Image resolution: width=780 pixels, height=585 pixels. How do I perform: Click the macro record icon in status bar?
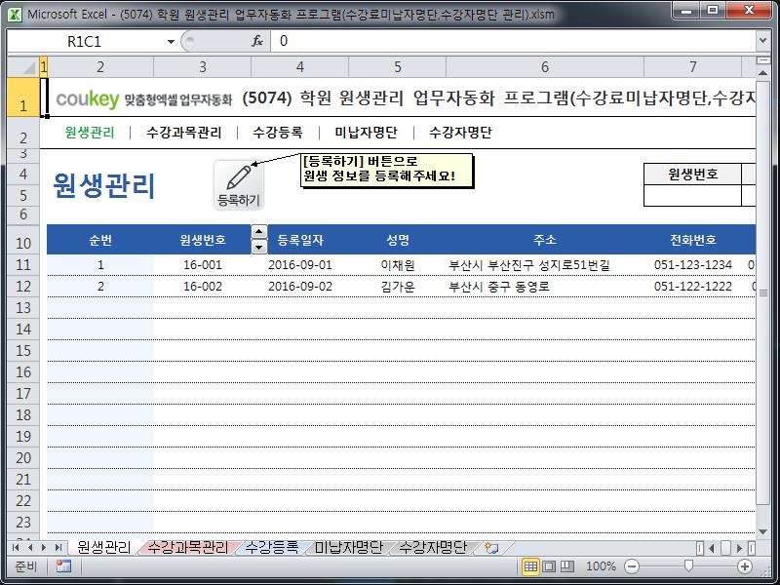[x=63, y=566]
